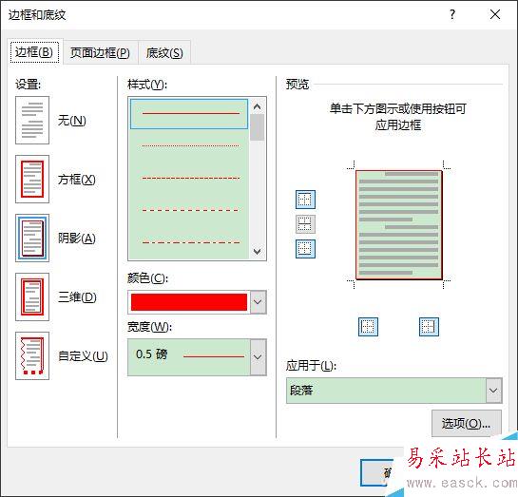Click the greyed middle horizontal border button
This screenshot has height=497, width=518.
pyautogui.click(x=305, y=224)
